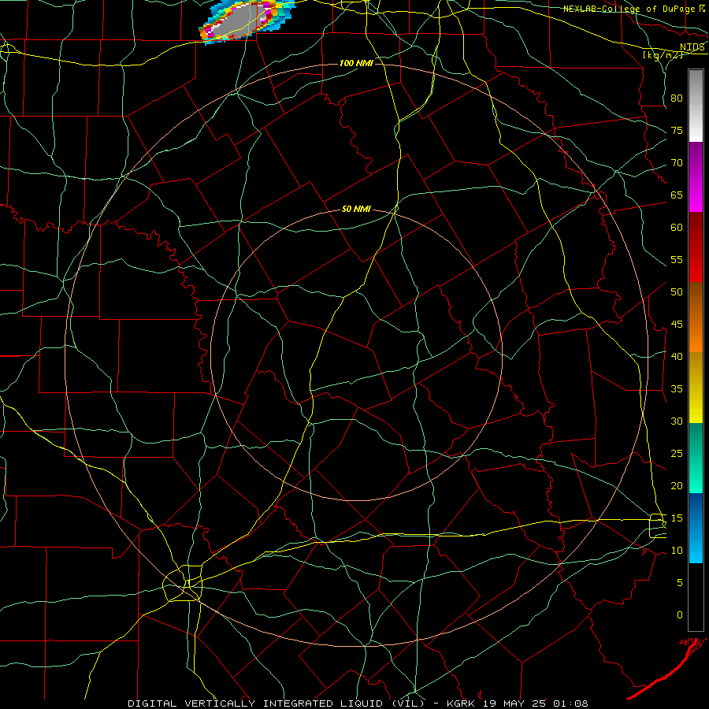The height and width of the screenshot is (709, 709).
Task: Click the 5 value on the color scale
Action: (680, 583)
